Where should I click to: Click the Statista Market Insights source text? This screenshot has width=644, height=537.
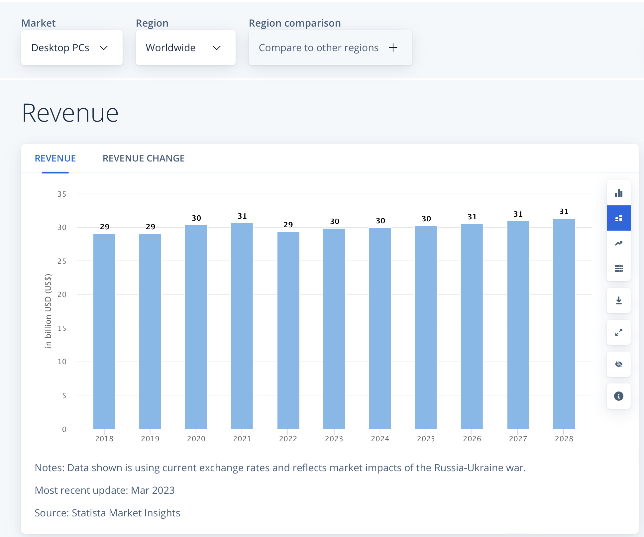[126, 513]
